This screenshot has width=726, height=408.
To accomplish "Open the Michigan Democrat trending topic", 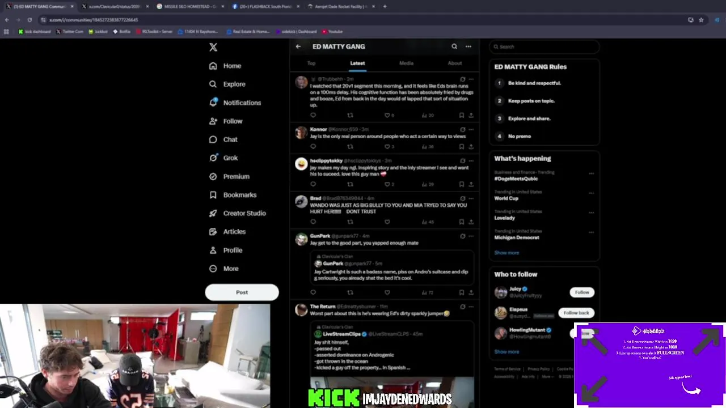I will click(517, 237).
